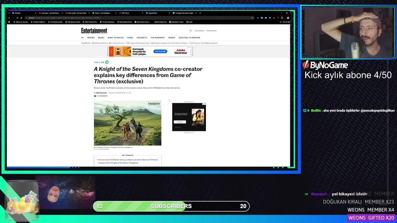Click the browser home icon
This screenshot has width=397, height=223.
click(x=21, y=18)
